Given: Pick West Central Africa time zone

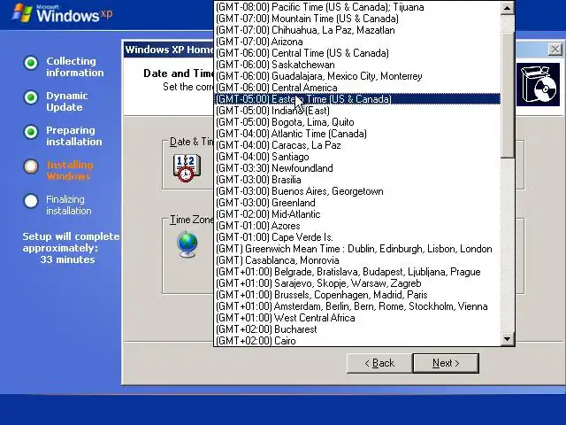Looking at the screenshot, I should [357, 318].
